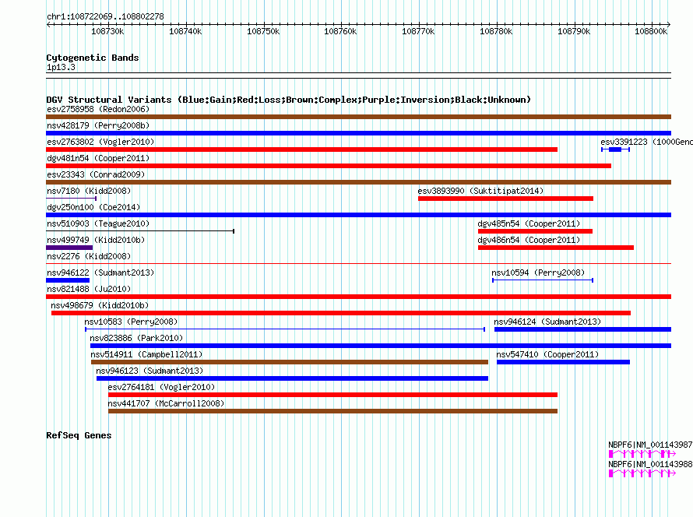Click the 108760k ruler position
This screenshot has width=693, height=517.
pyautogui.click(x=340, y=31)
